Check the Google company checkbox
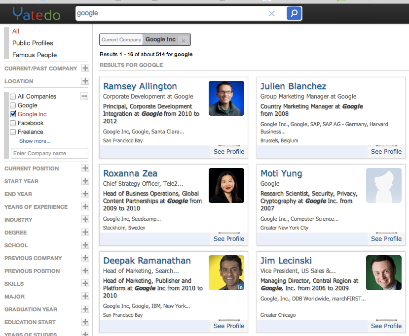The image size is (409, 336). pyautogui.click(x=13, y=105)
